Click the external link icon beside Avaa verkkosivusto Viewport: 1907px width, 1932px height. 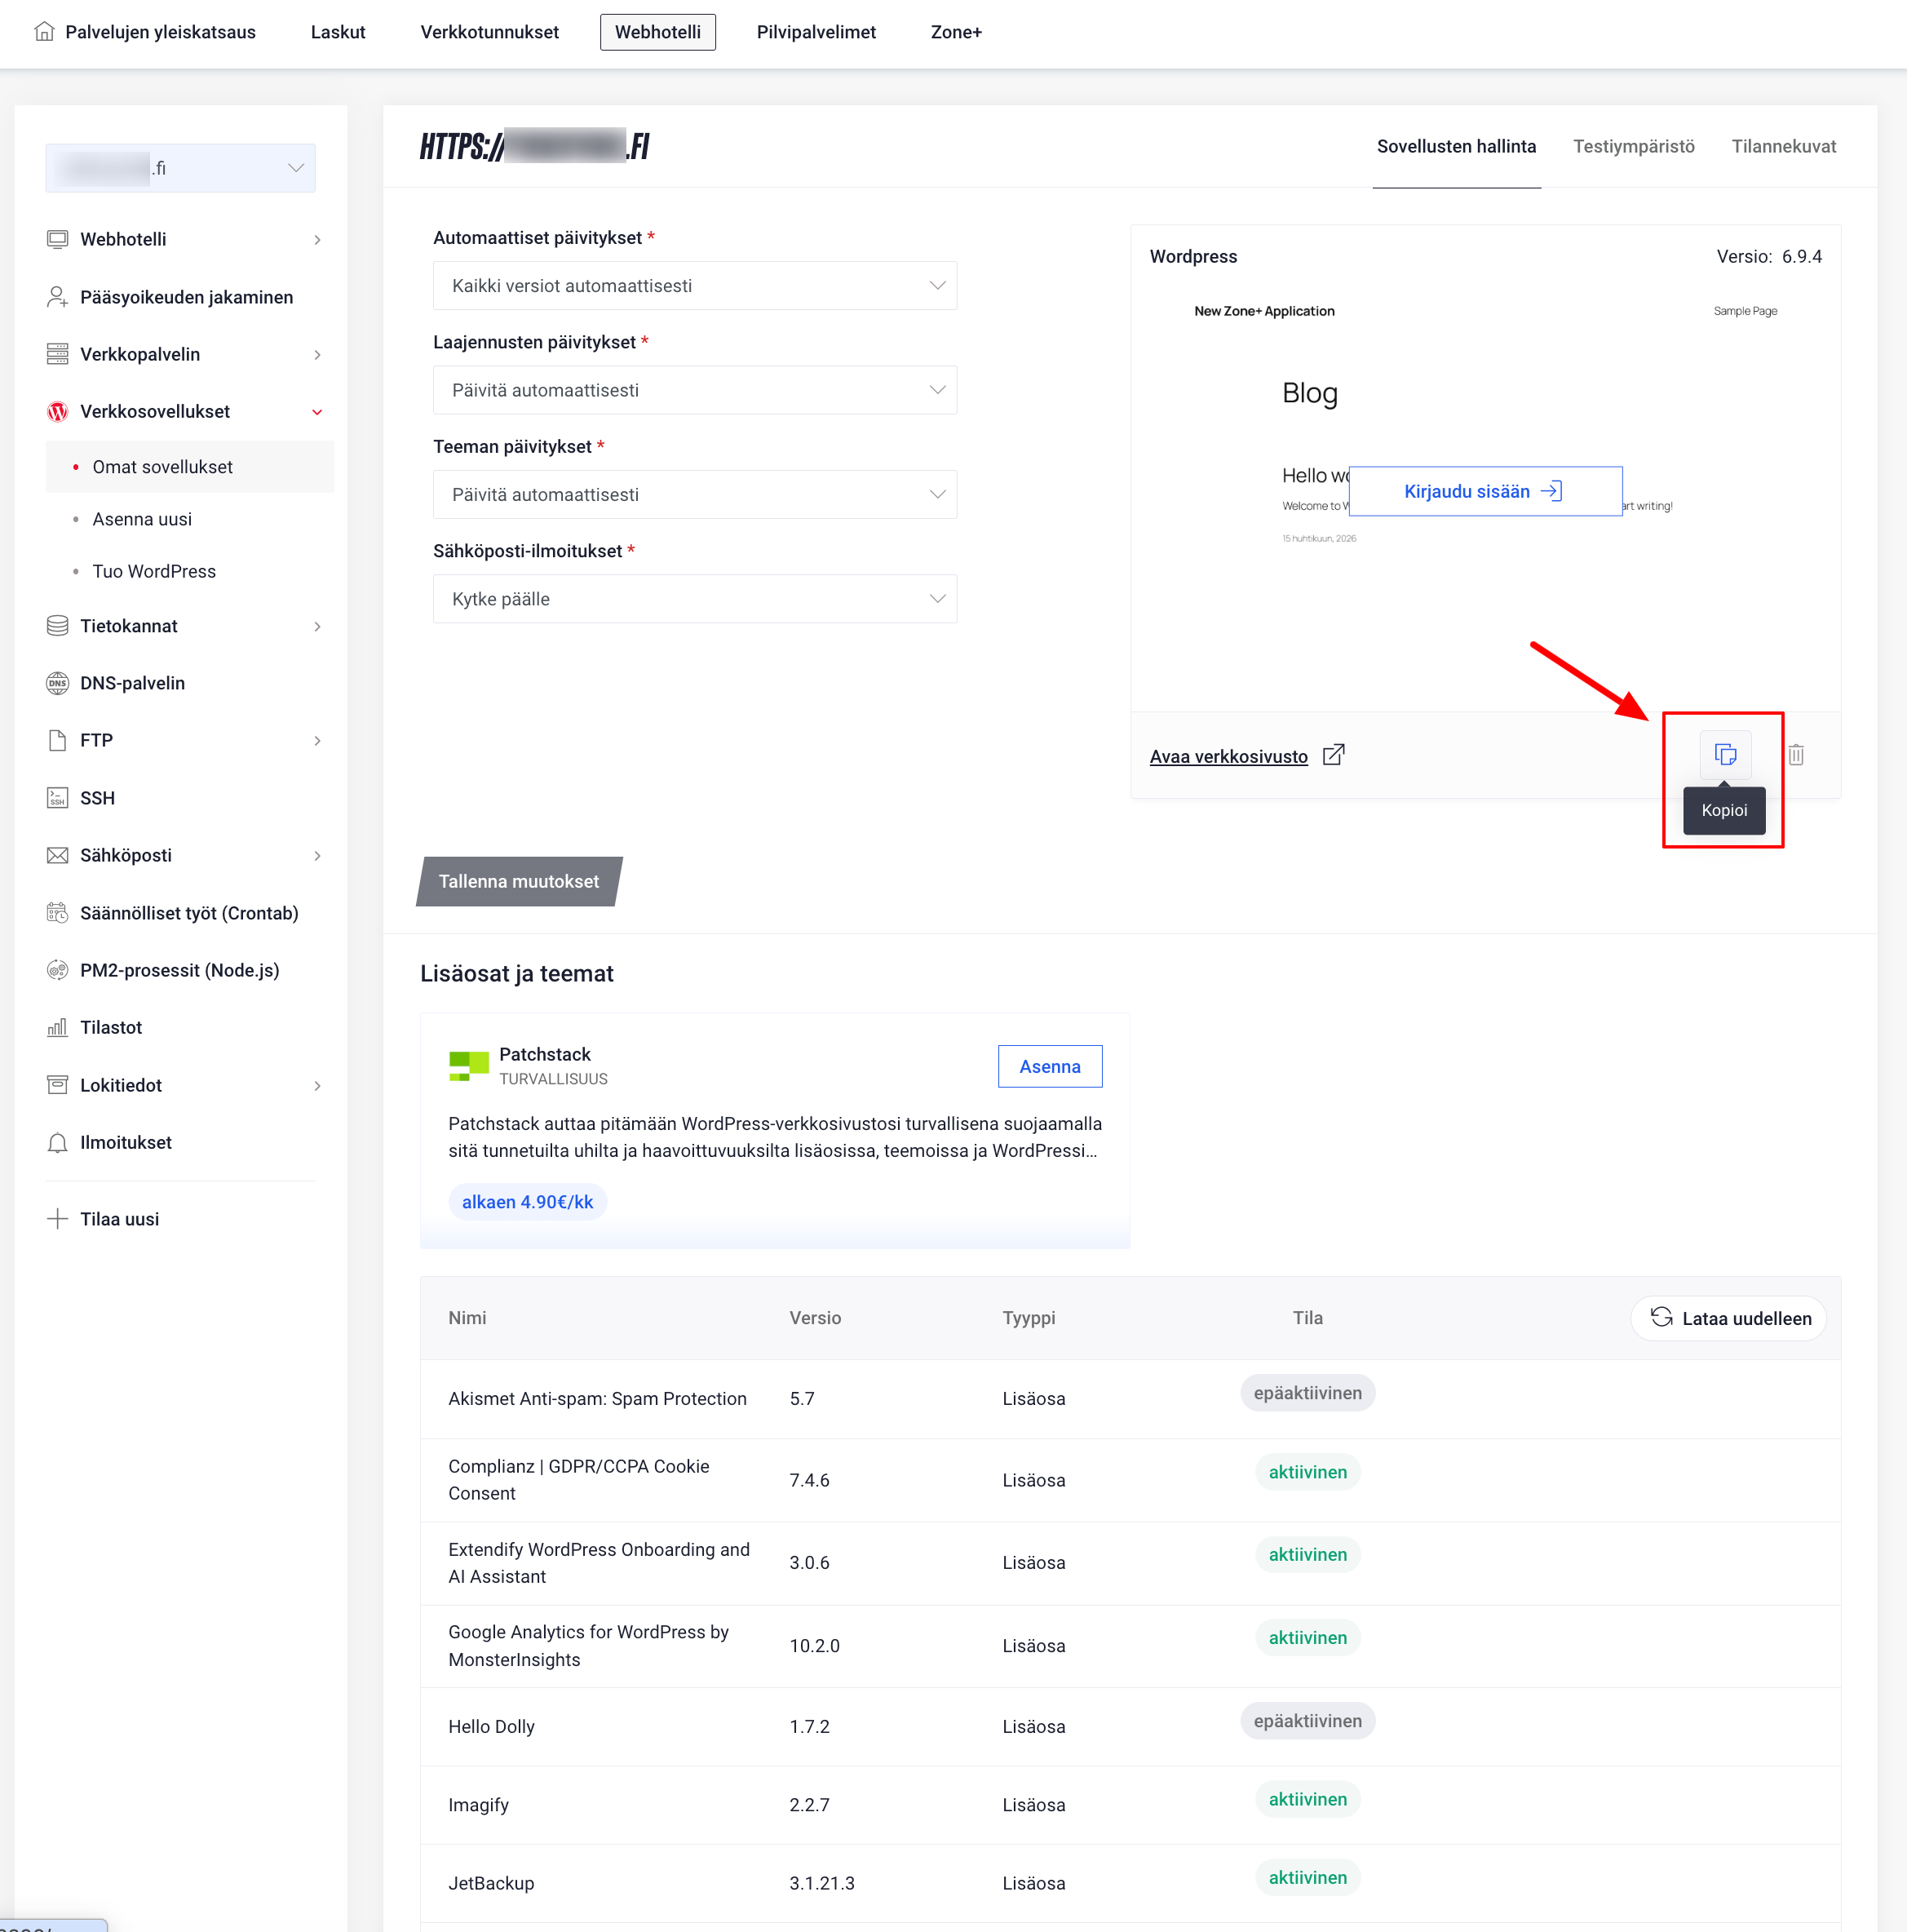(x=1334, y=755)
